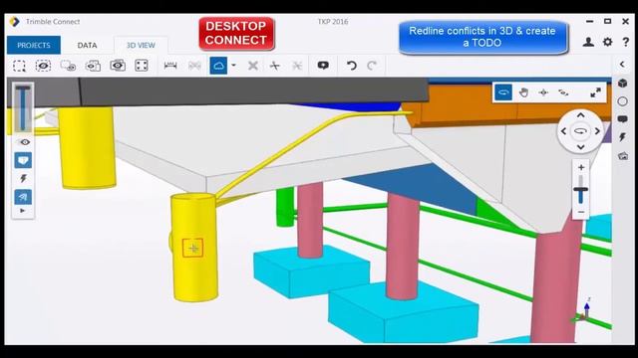Open the circle icon side panel
This screenshot has height=358, width=638.
(622, 101)
